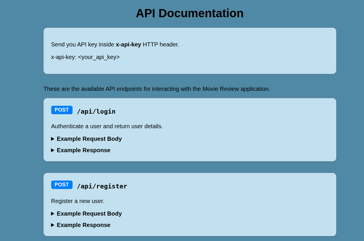Expand the /api/register Example Response label
The width and height of the screenshot is (364, 241).
[83, 225]
